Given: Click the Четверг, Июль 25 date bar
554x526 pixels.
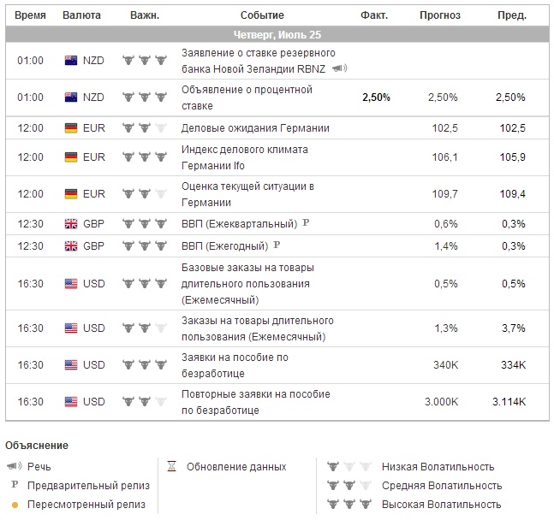Looking at the screenshot, I should point(277,34).
